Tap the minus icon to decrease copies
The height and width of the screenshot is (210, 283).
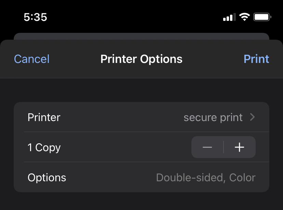click(x=207, y=147)
